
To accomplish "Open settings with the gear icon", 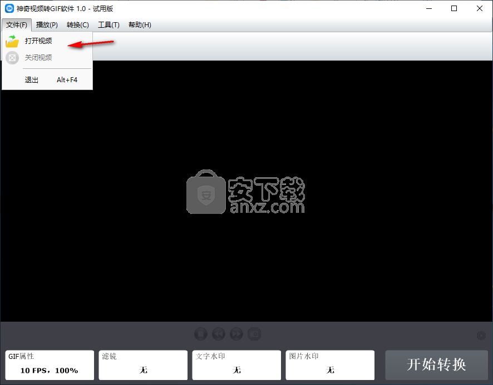I will click(x=481, y=336).
